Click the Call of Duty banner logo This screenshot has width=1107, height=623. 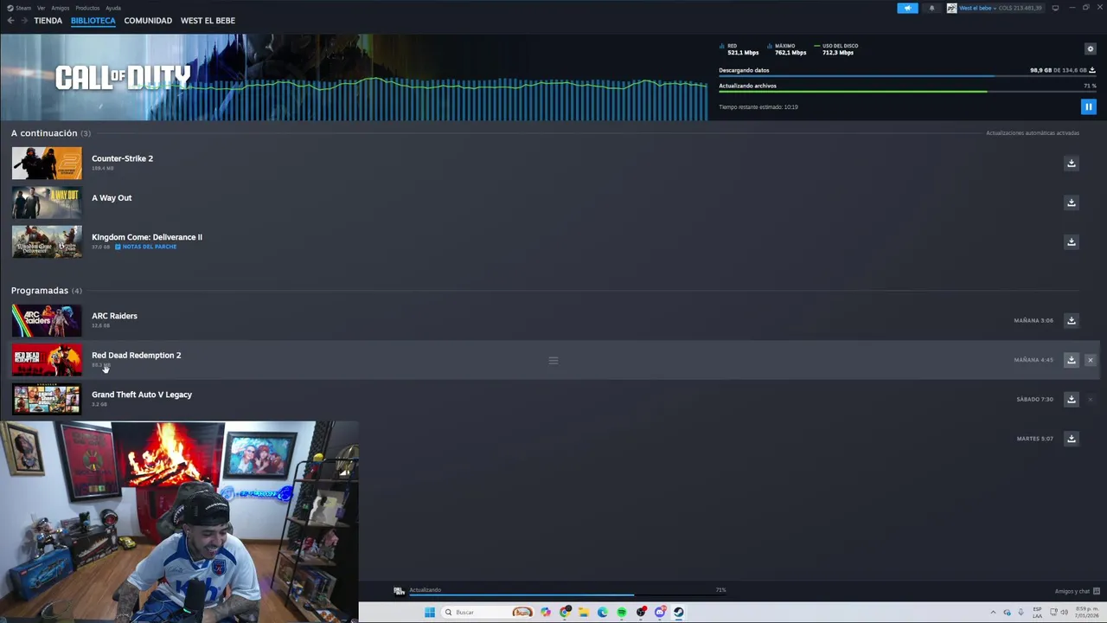123,79
